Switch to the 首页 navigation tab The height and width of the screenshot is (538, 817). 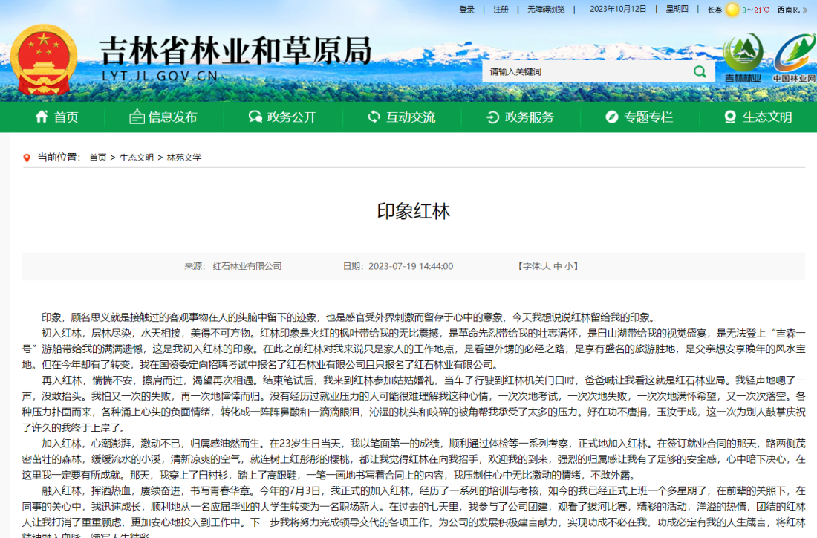56,117
